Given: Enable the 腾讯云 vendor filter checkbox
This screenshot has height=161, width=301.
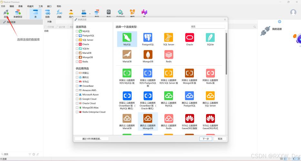Looking at the screenshot, I should [x=77, y=77].
